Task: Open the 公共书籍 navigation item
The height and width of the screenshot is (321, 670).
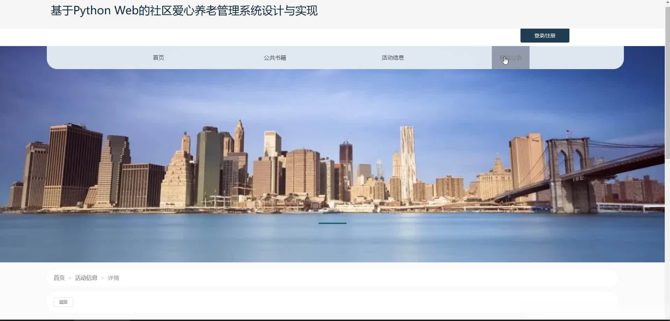Action: point(275,58)
